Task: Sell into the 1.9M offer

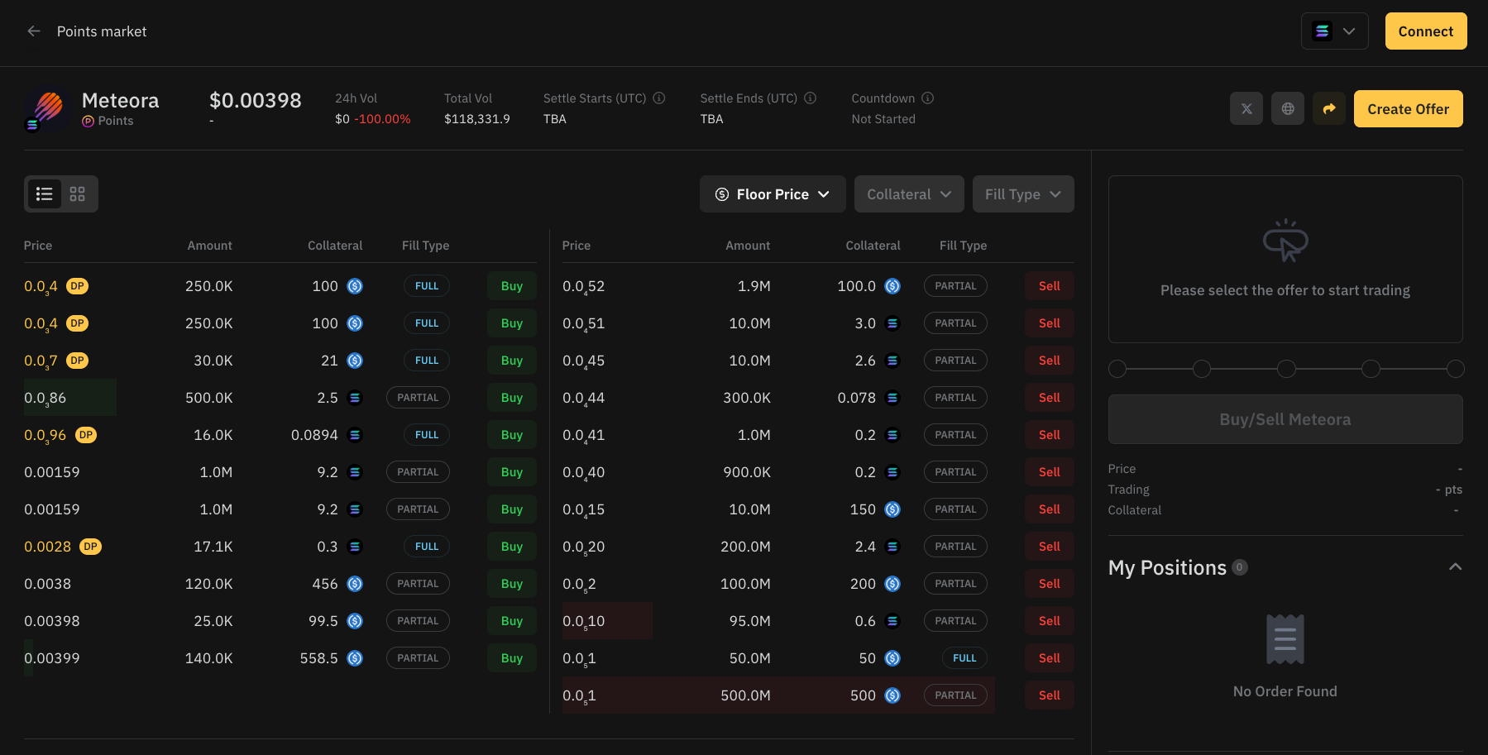Action: click(x=1049, y=286)
